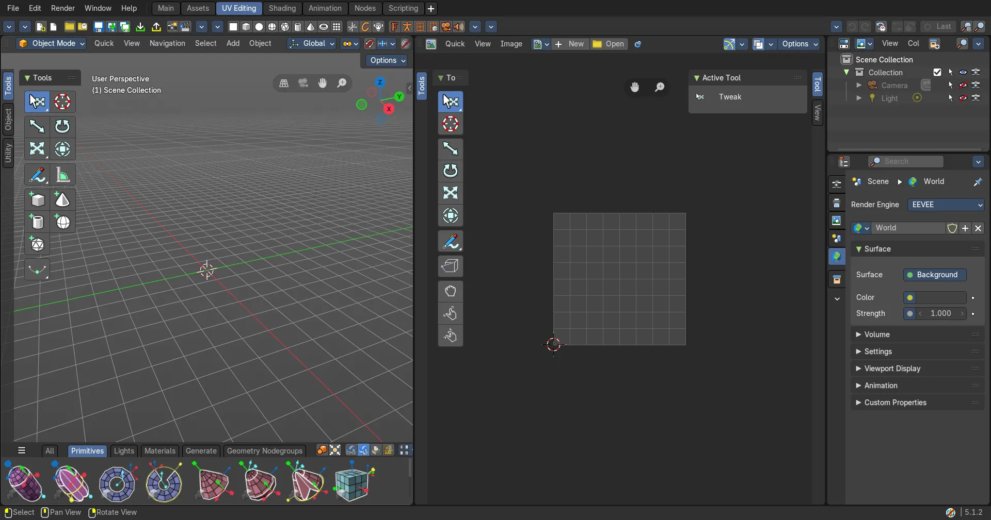Viewport: 991px width, 520px height.
Task: Click the Open image button
Action: [x=609, y=44]
